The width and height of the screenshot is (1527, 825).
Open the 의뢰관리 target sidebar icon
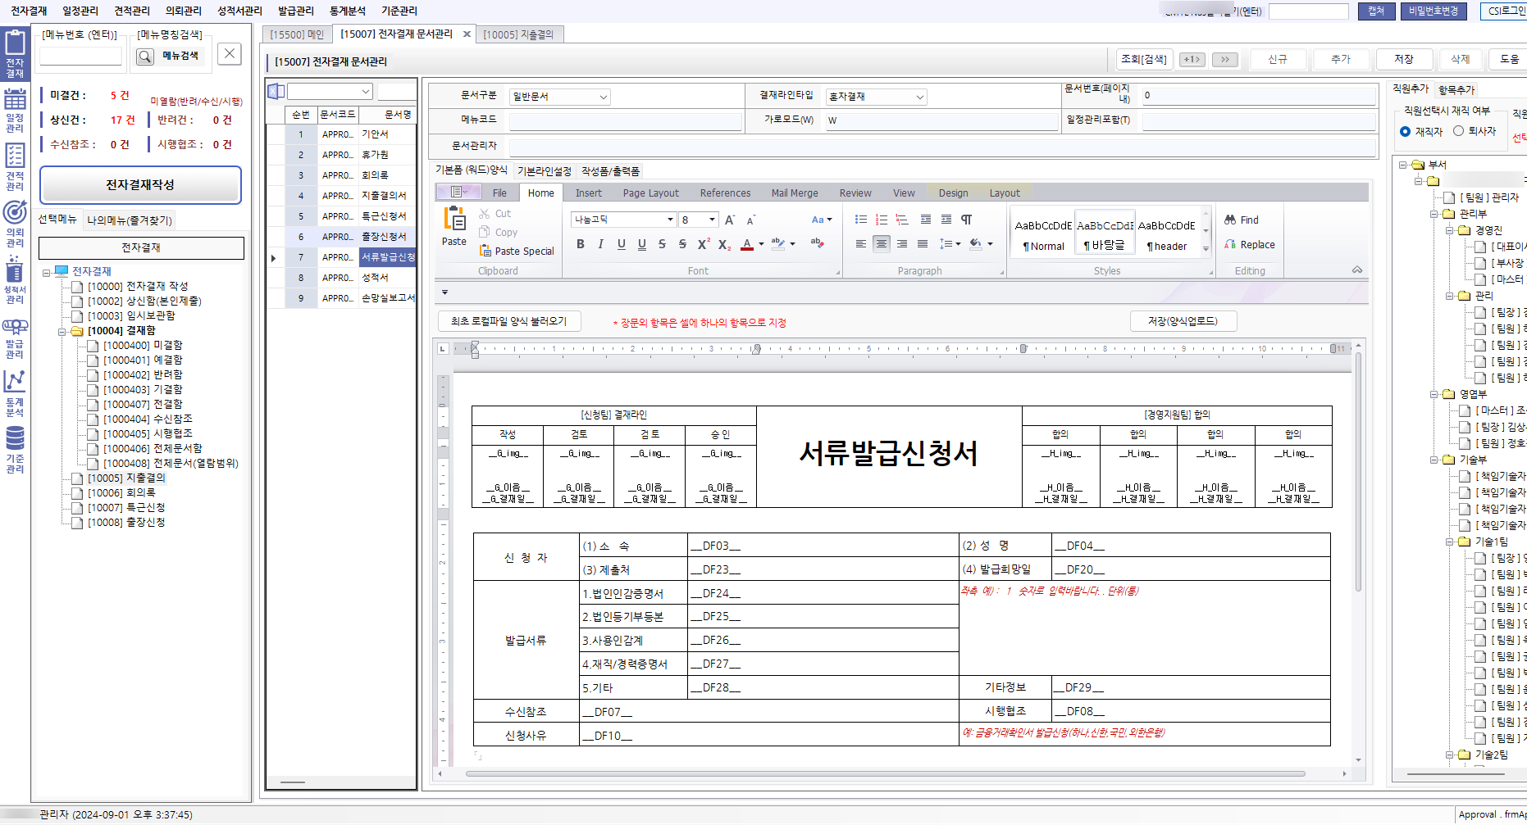click(x=15, y=224)
